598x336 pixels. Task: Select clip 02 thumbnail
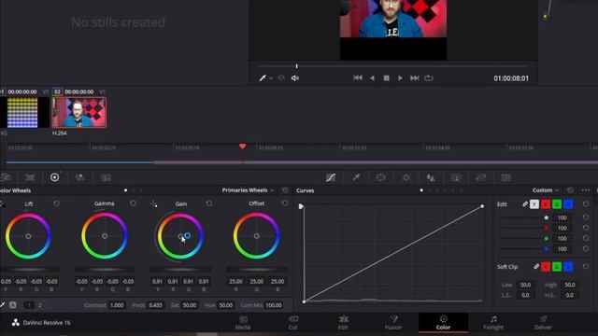78,112
